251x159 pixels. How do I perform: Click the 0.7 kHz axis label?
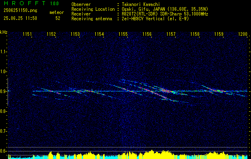[3, 131]
